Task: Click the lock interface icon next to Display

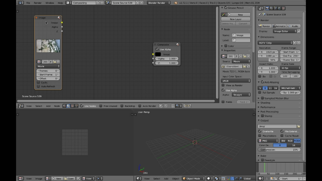Action: coord(299,31)
